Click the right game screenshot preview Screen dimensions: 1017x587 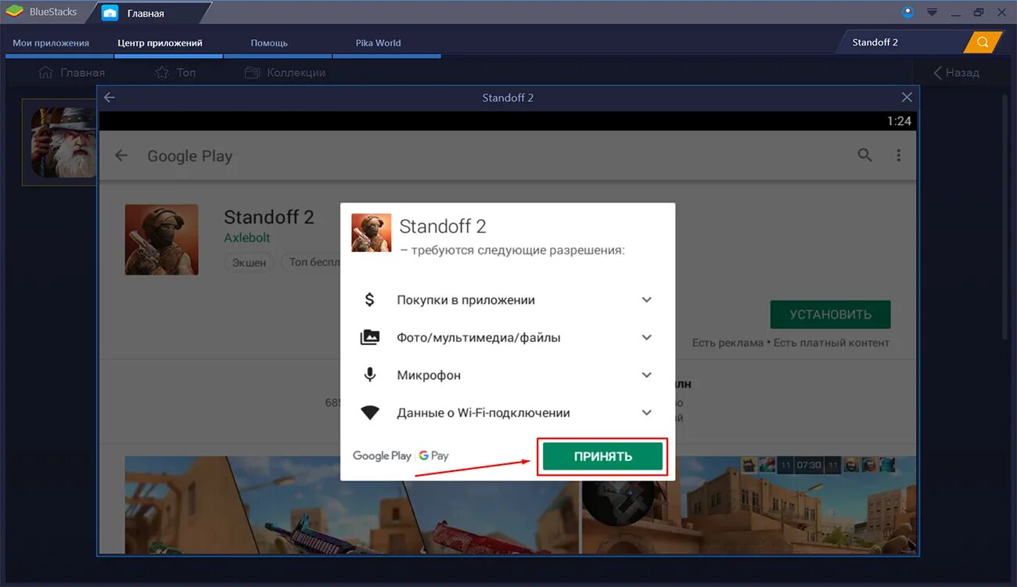749,506
